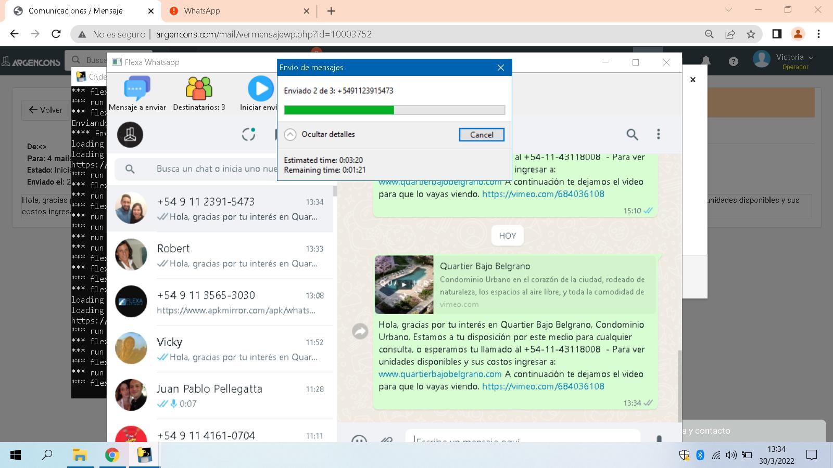Open Wi-Fi network tray icon

[x=716, y=456]
